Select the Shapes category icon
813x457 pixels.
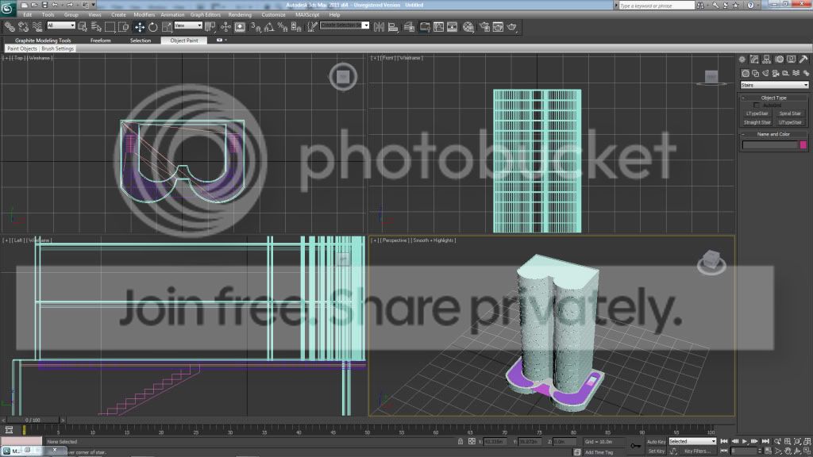tap(756, 74)
